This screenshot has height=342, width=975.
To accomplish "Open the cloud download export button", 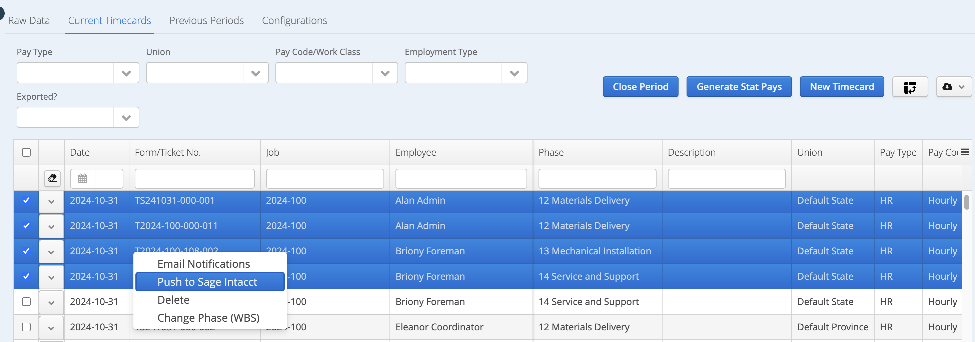I will (x=953, y=87).
